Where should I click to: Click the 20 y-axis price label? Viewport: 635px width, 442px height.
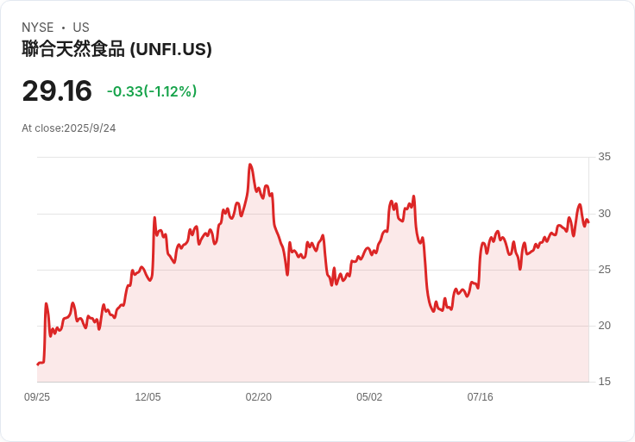point(604,326)
